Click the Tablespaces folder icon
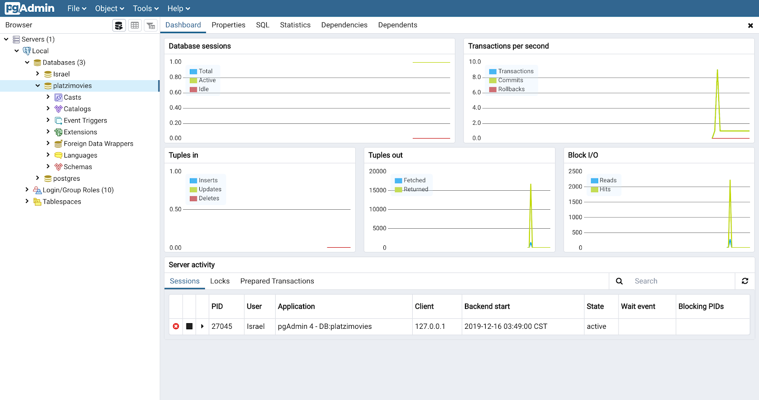The width and height of the screenshot is (759, 400). click(x=37, y=202)
